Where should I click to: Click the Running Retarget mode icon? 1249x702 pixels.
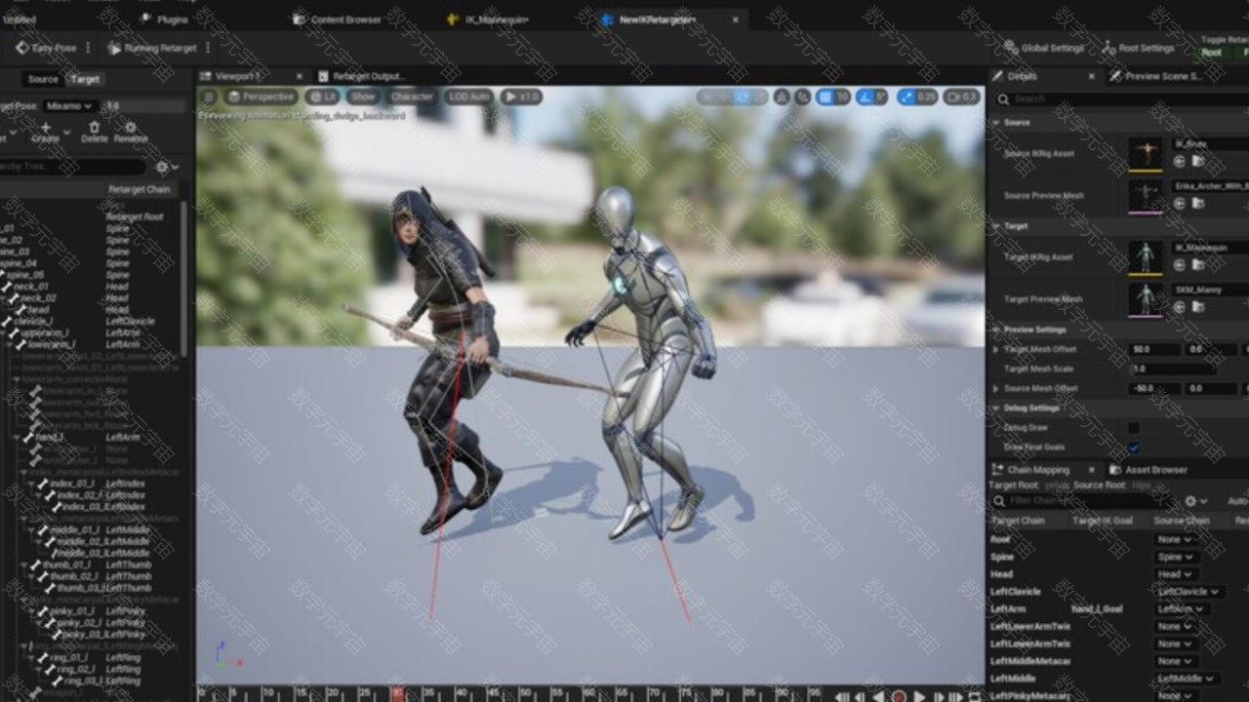click(115, 48)
